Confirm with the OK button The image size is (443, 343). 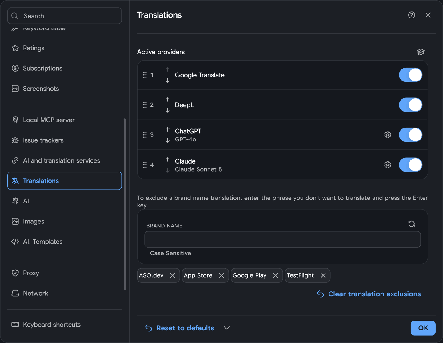[x=423, y=328]
